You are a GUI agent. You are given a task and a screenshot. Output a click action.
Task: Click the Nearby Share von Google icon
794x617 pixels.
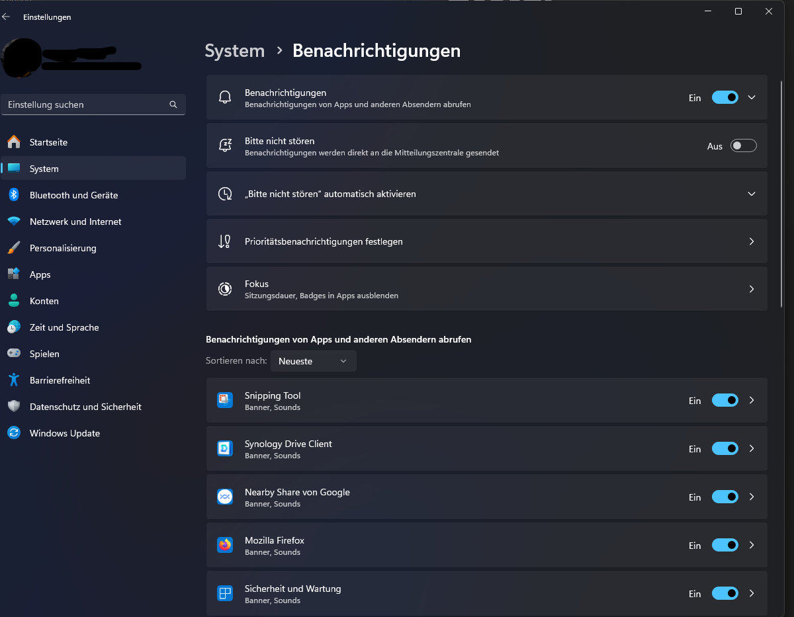point(225,497)
